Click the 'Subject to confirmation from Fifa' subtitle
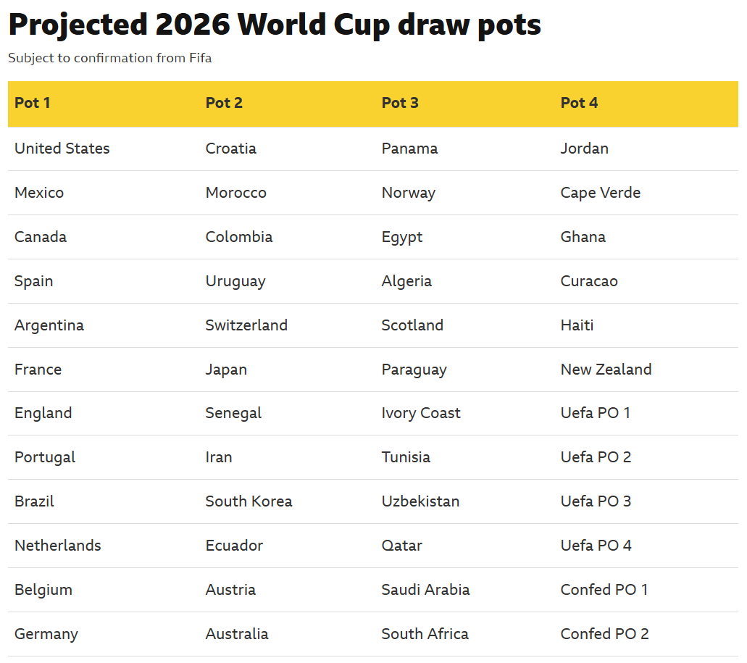 point(110,58)
